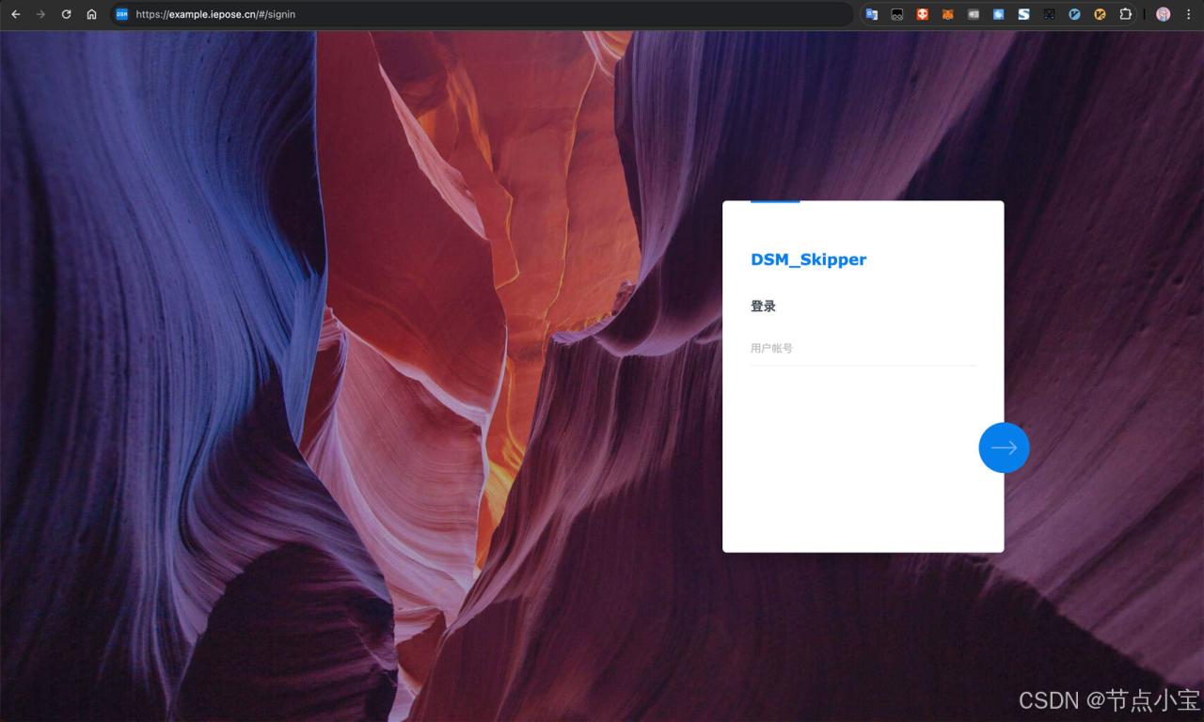
Task: Focus the 用户帐号 username input field
Action: (x=862, y=349)
